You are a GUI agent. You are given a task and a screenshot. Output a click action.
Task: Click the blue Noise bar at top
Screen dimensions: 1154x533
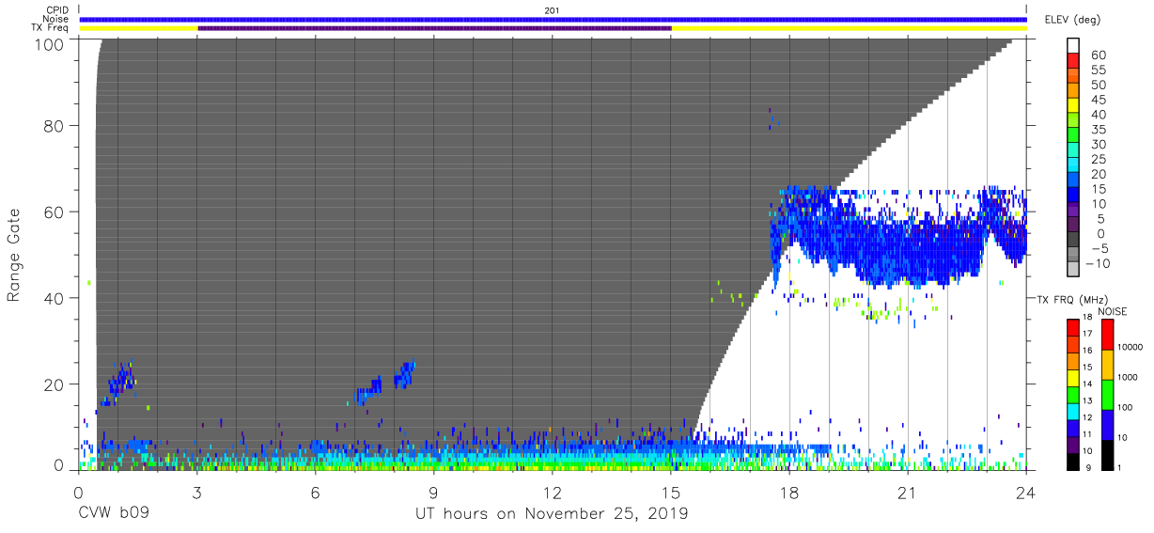pyautogui.click(x=553, y=19)
